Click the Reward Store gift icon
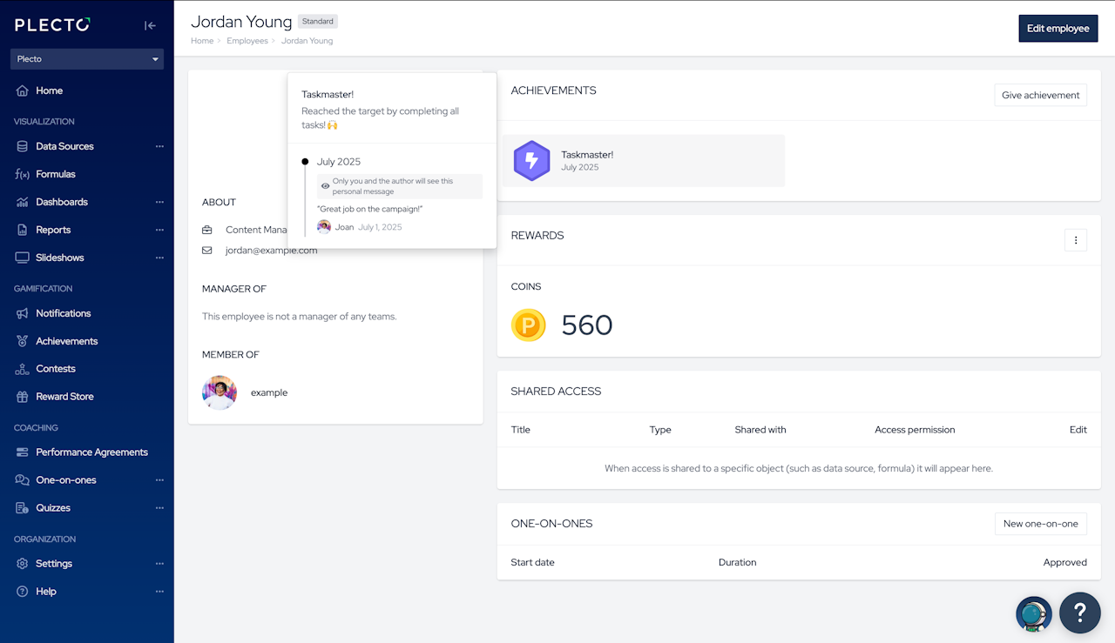 click(23, 397)
